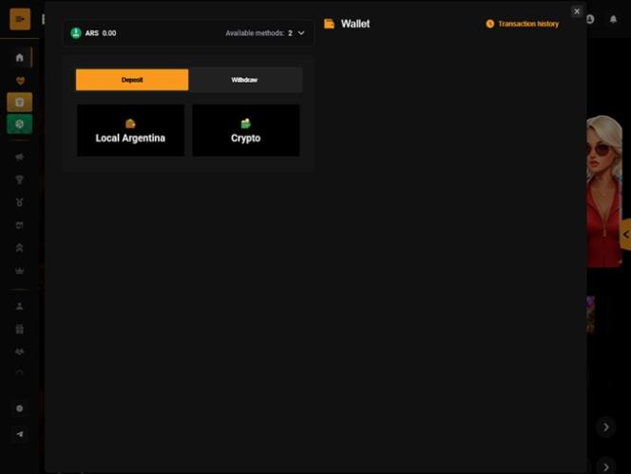Choose Crypto deposit method
Image resolution: width=631 pixels, height=474 pixels.
click(x=245, y=131)
